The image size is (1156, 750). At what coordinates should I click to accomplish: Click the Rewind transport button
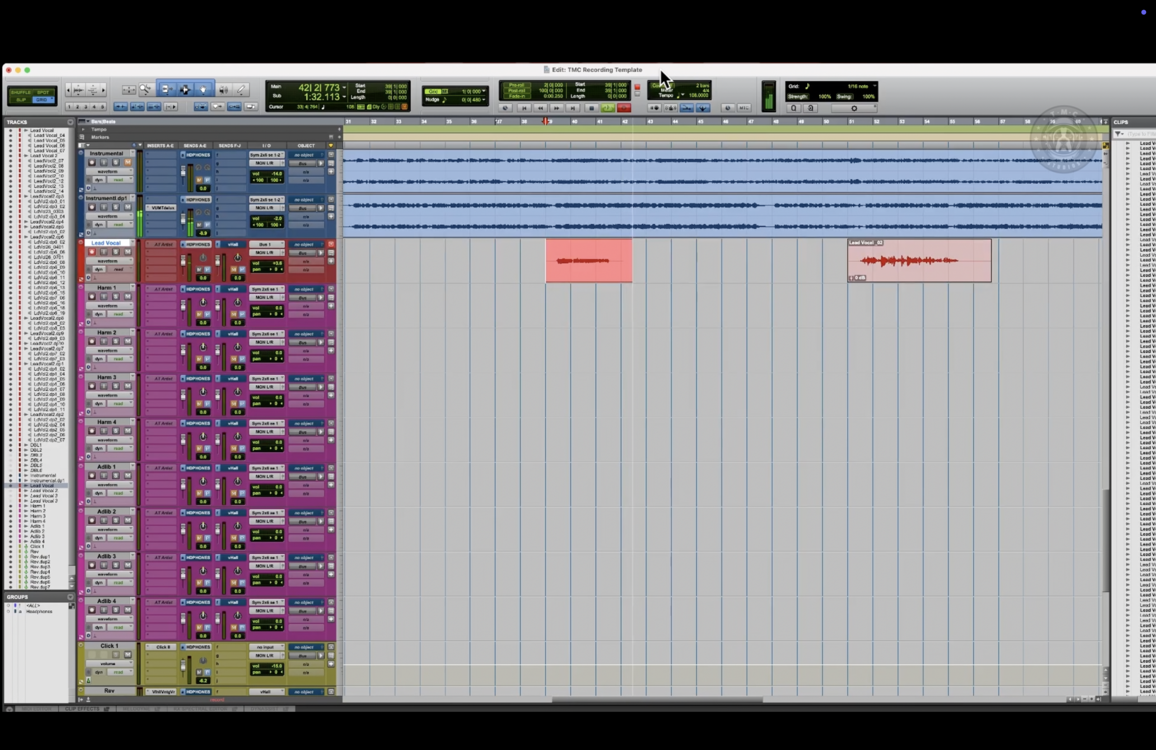[x=540, y=108]
